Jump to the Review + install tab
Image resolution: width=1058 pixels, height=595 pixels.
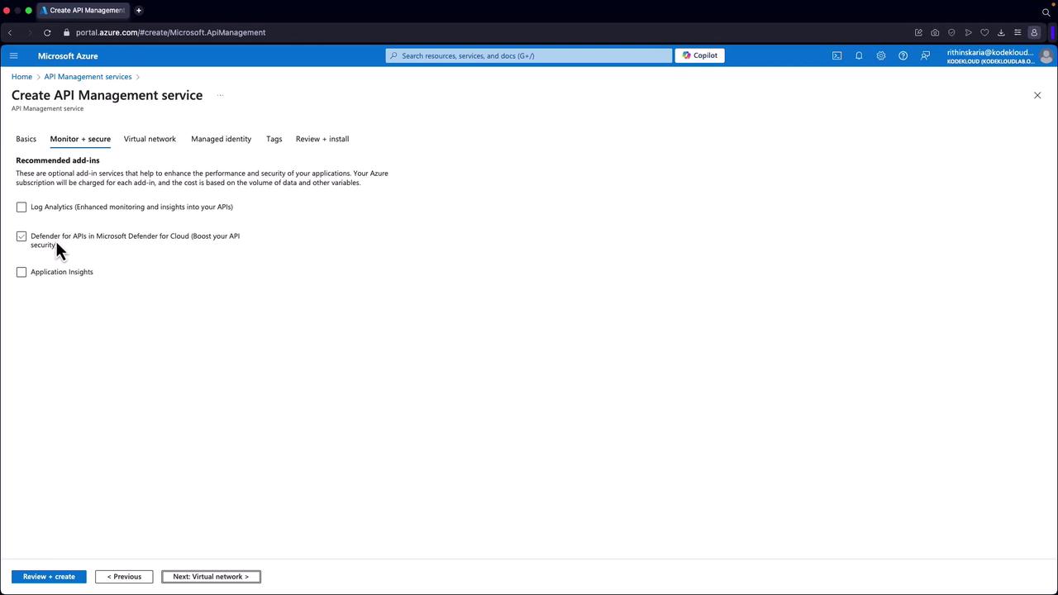click(322, 139)
